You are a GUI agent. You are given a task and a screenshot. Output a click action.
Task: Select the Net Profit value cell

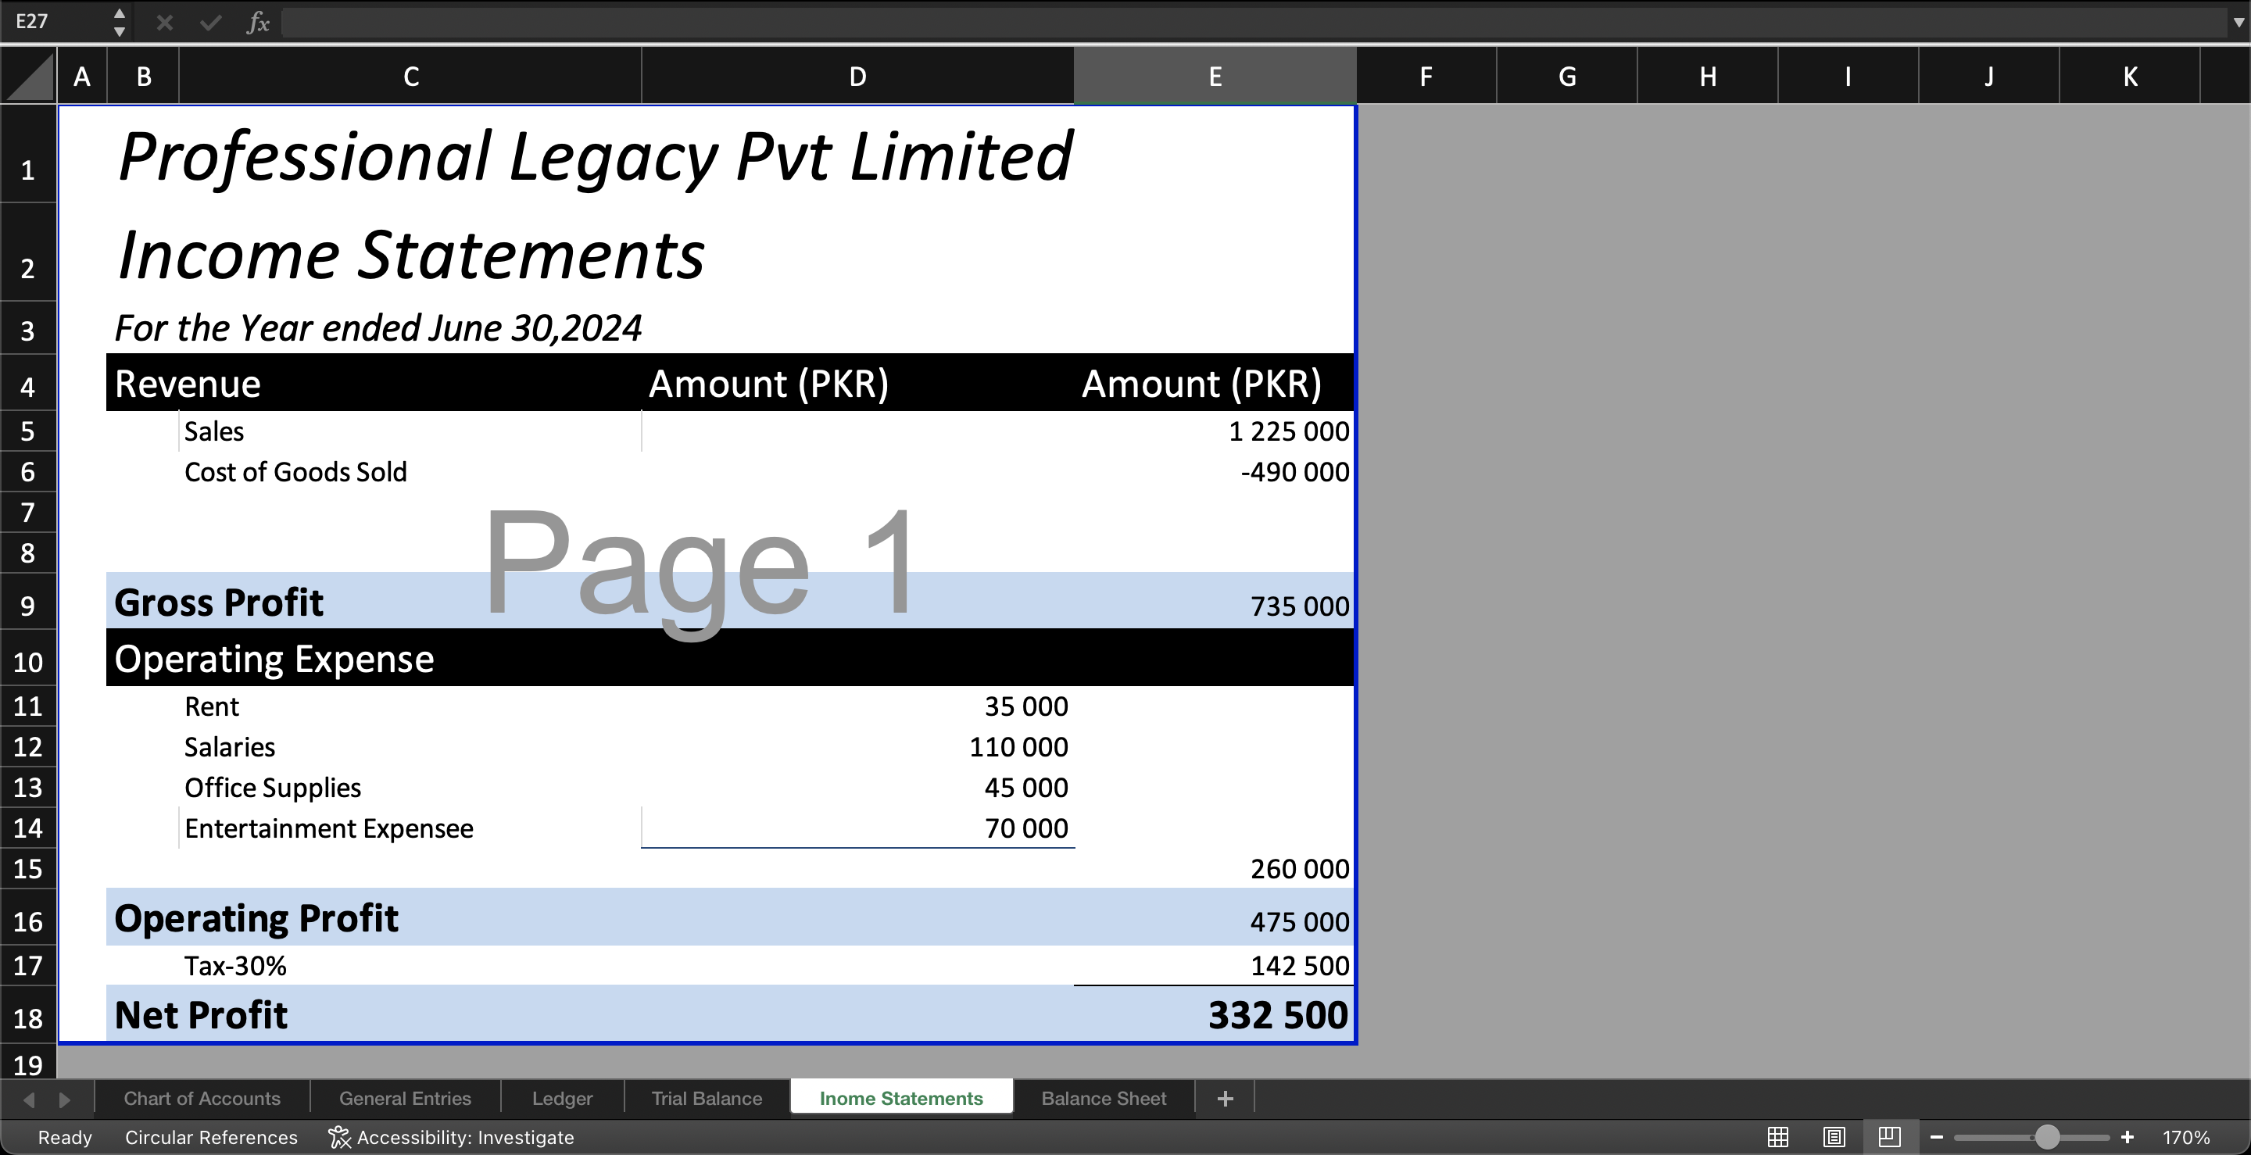[1215, 1014]
